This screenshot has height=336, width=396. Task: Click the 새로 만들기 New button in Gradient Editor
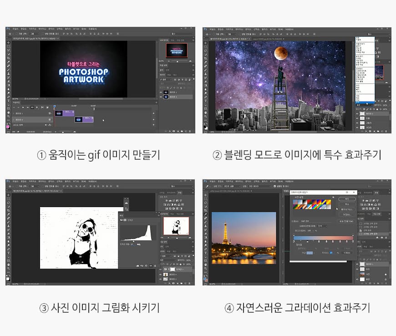click(x=346, y=221)
